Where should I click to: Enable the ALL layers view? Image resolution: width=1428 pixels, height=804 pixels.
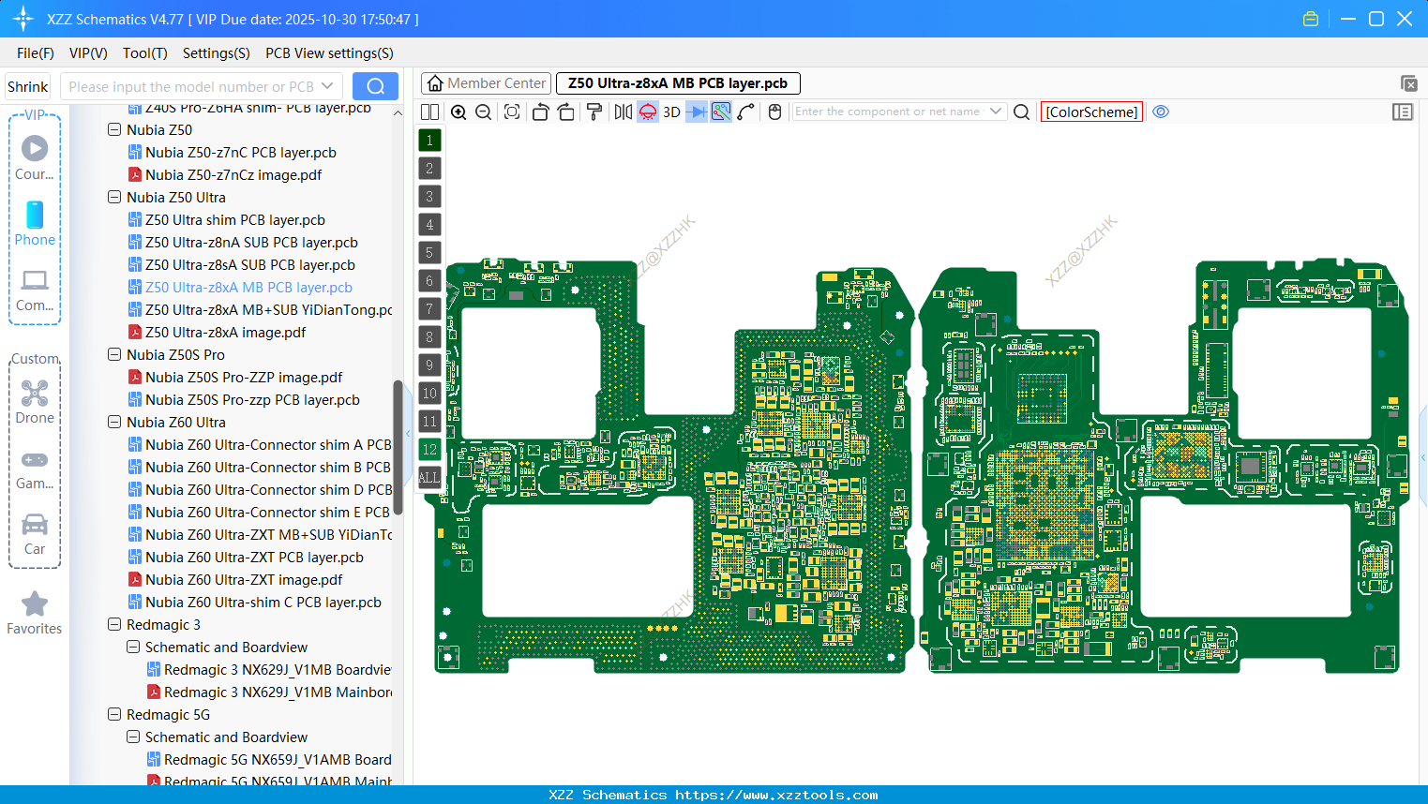pyautogui.click(x=429, y=478)
